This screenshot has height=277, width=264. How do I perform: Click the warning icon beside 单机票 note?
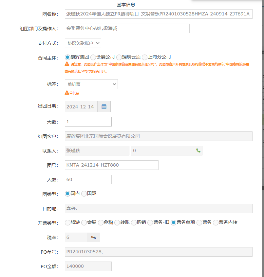click(x=67, y=93)
